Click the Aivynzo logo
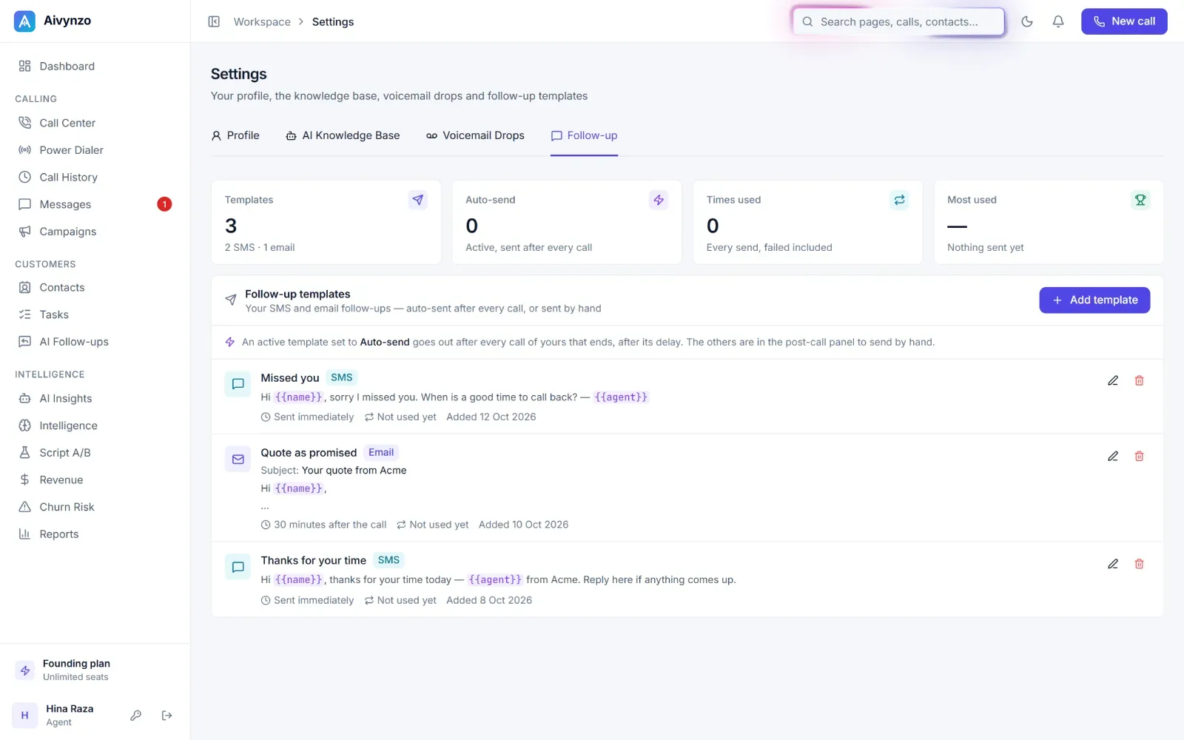The height and width of the screenshot is (740, 1184). coord(24,21)
